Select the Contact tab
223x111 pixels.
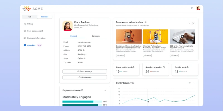point(74,36)
